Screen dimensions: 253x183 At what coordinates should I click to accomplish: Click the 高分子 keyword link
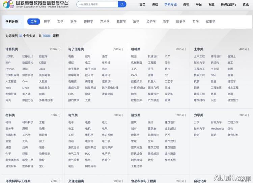pyautogui.click(x=9, y=129)
